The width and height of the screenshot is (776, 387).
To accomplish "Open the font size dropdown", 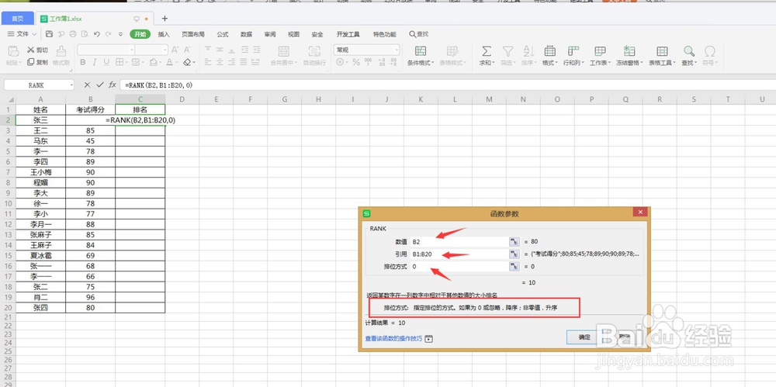I will pos(165,50).
